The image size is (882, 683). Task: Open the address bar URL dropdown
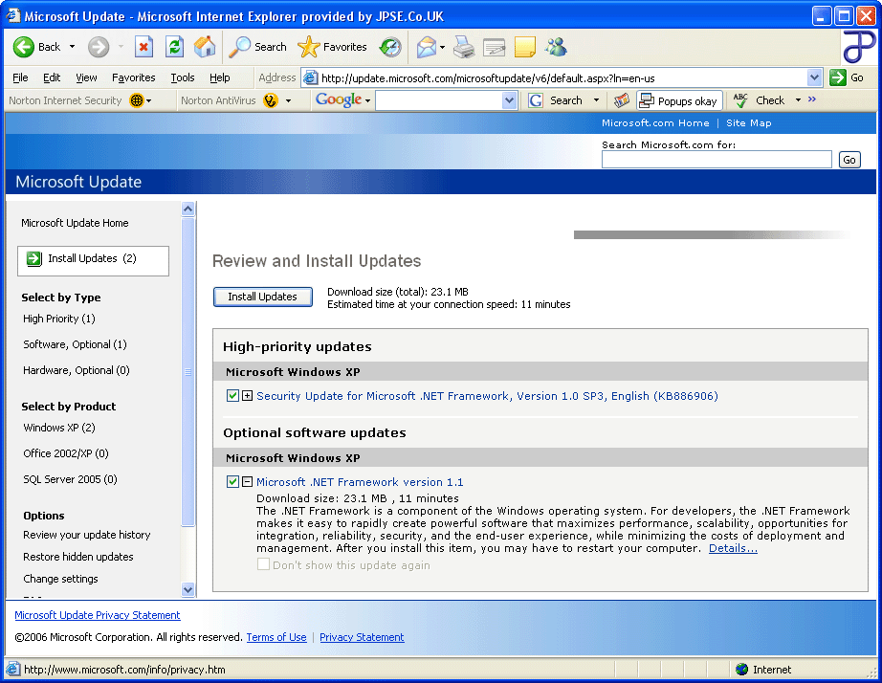click(x=814, y=77)
